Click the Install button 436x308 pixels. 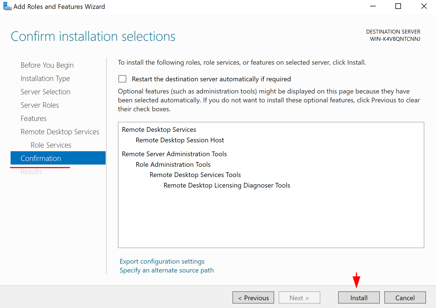(359, 298)
